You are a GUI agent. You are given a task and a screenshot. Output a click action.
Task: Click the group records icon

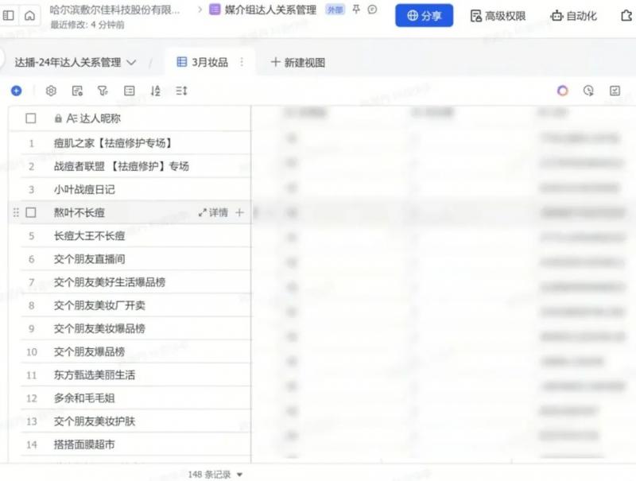tap(129, 91)
